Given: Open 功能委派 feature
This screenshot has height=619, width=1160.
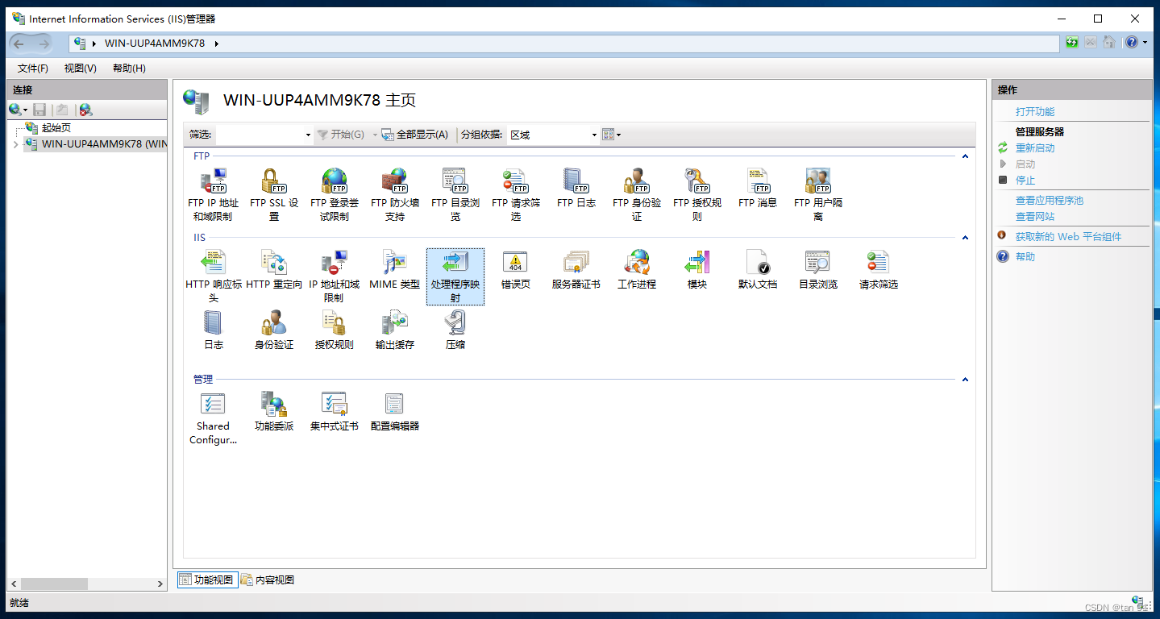Looking at the screenshot, I should click(274, 412).
